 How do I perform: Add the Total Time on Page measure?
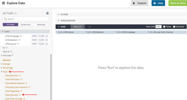pyautogui.click(x=14, y=99)
